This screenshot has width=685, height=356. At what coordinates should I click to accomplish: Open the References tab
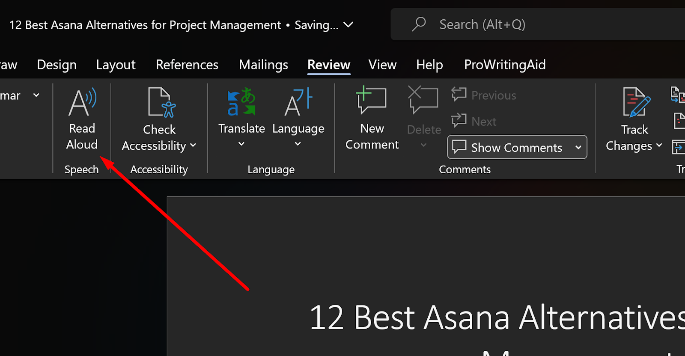click(x=187, y=65)
